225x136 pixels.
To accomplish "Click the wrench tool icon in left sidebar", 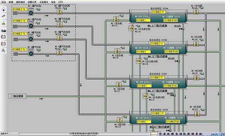I will 4,16.
